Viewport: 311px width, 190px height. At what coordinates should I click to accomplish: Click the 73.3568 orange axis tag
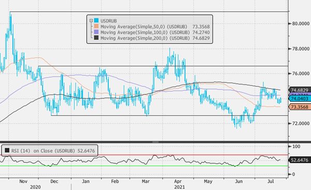300,107
